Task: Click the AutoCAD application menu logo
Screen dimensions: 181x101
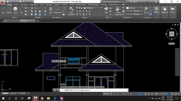Action: click(x=2, y=3)
